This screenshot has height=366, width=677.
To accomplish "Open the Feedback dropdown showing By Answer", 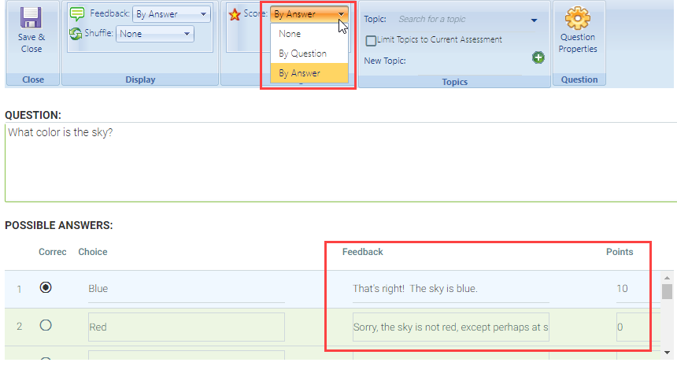I will pyautogui.click(x=172, y=14).
